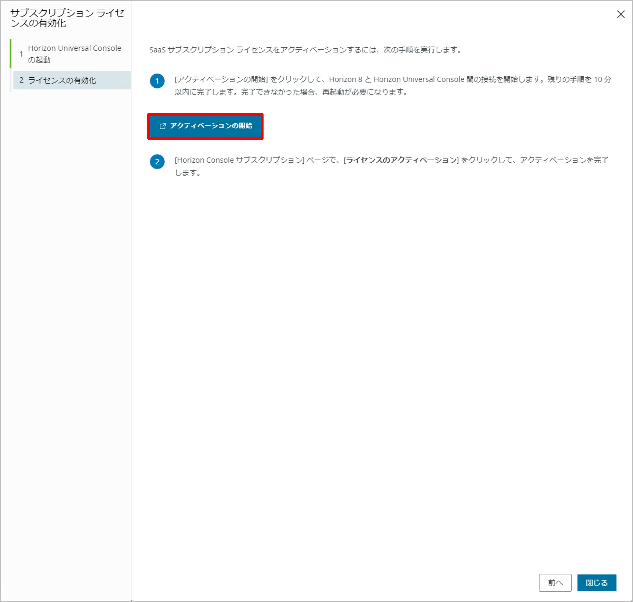The width and height of the screenshot is (633, 602).
Task: Close the dialog with the X icon
Action: coord(621,14)
